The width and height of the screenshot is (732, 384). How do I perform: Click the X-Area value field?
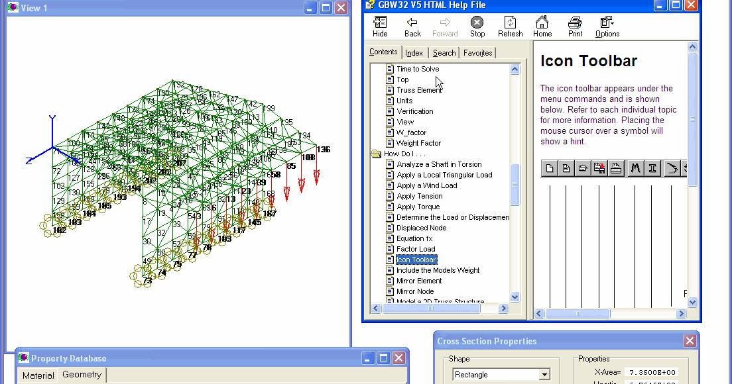(x=653, y=372)
